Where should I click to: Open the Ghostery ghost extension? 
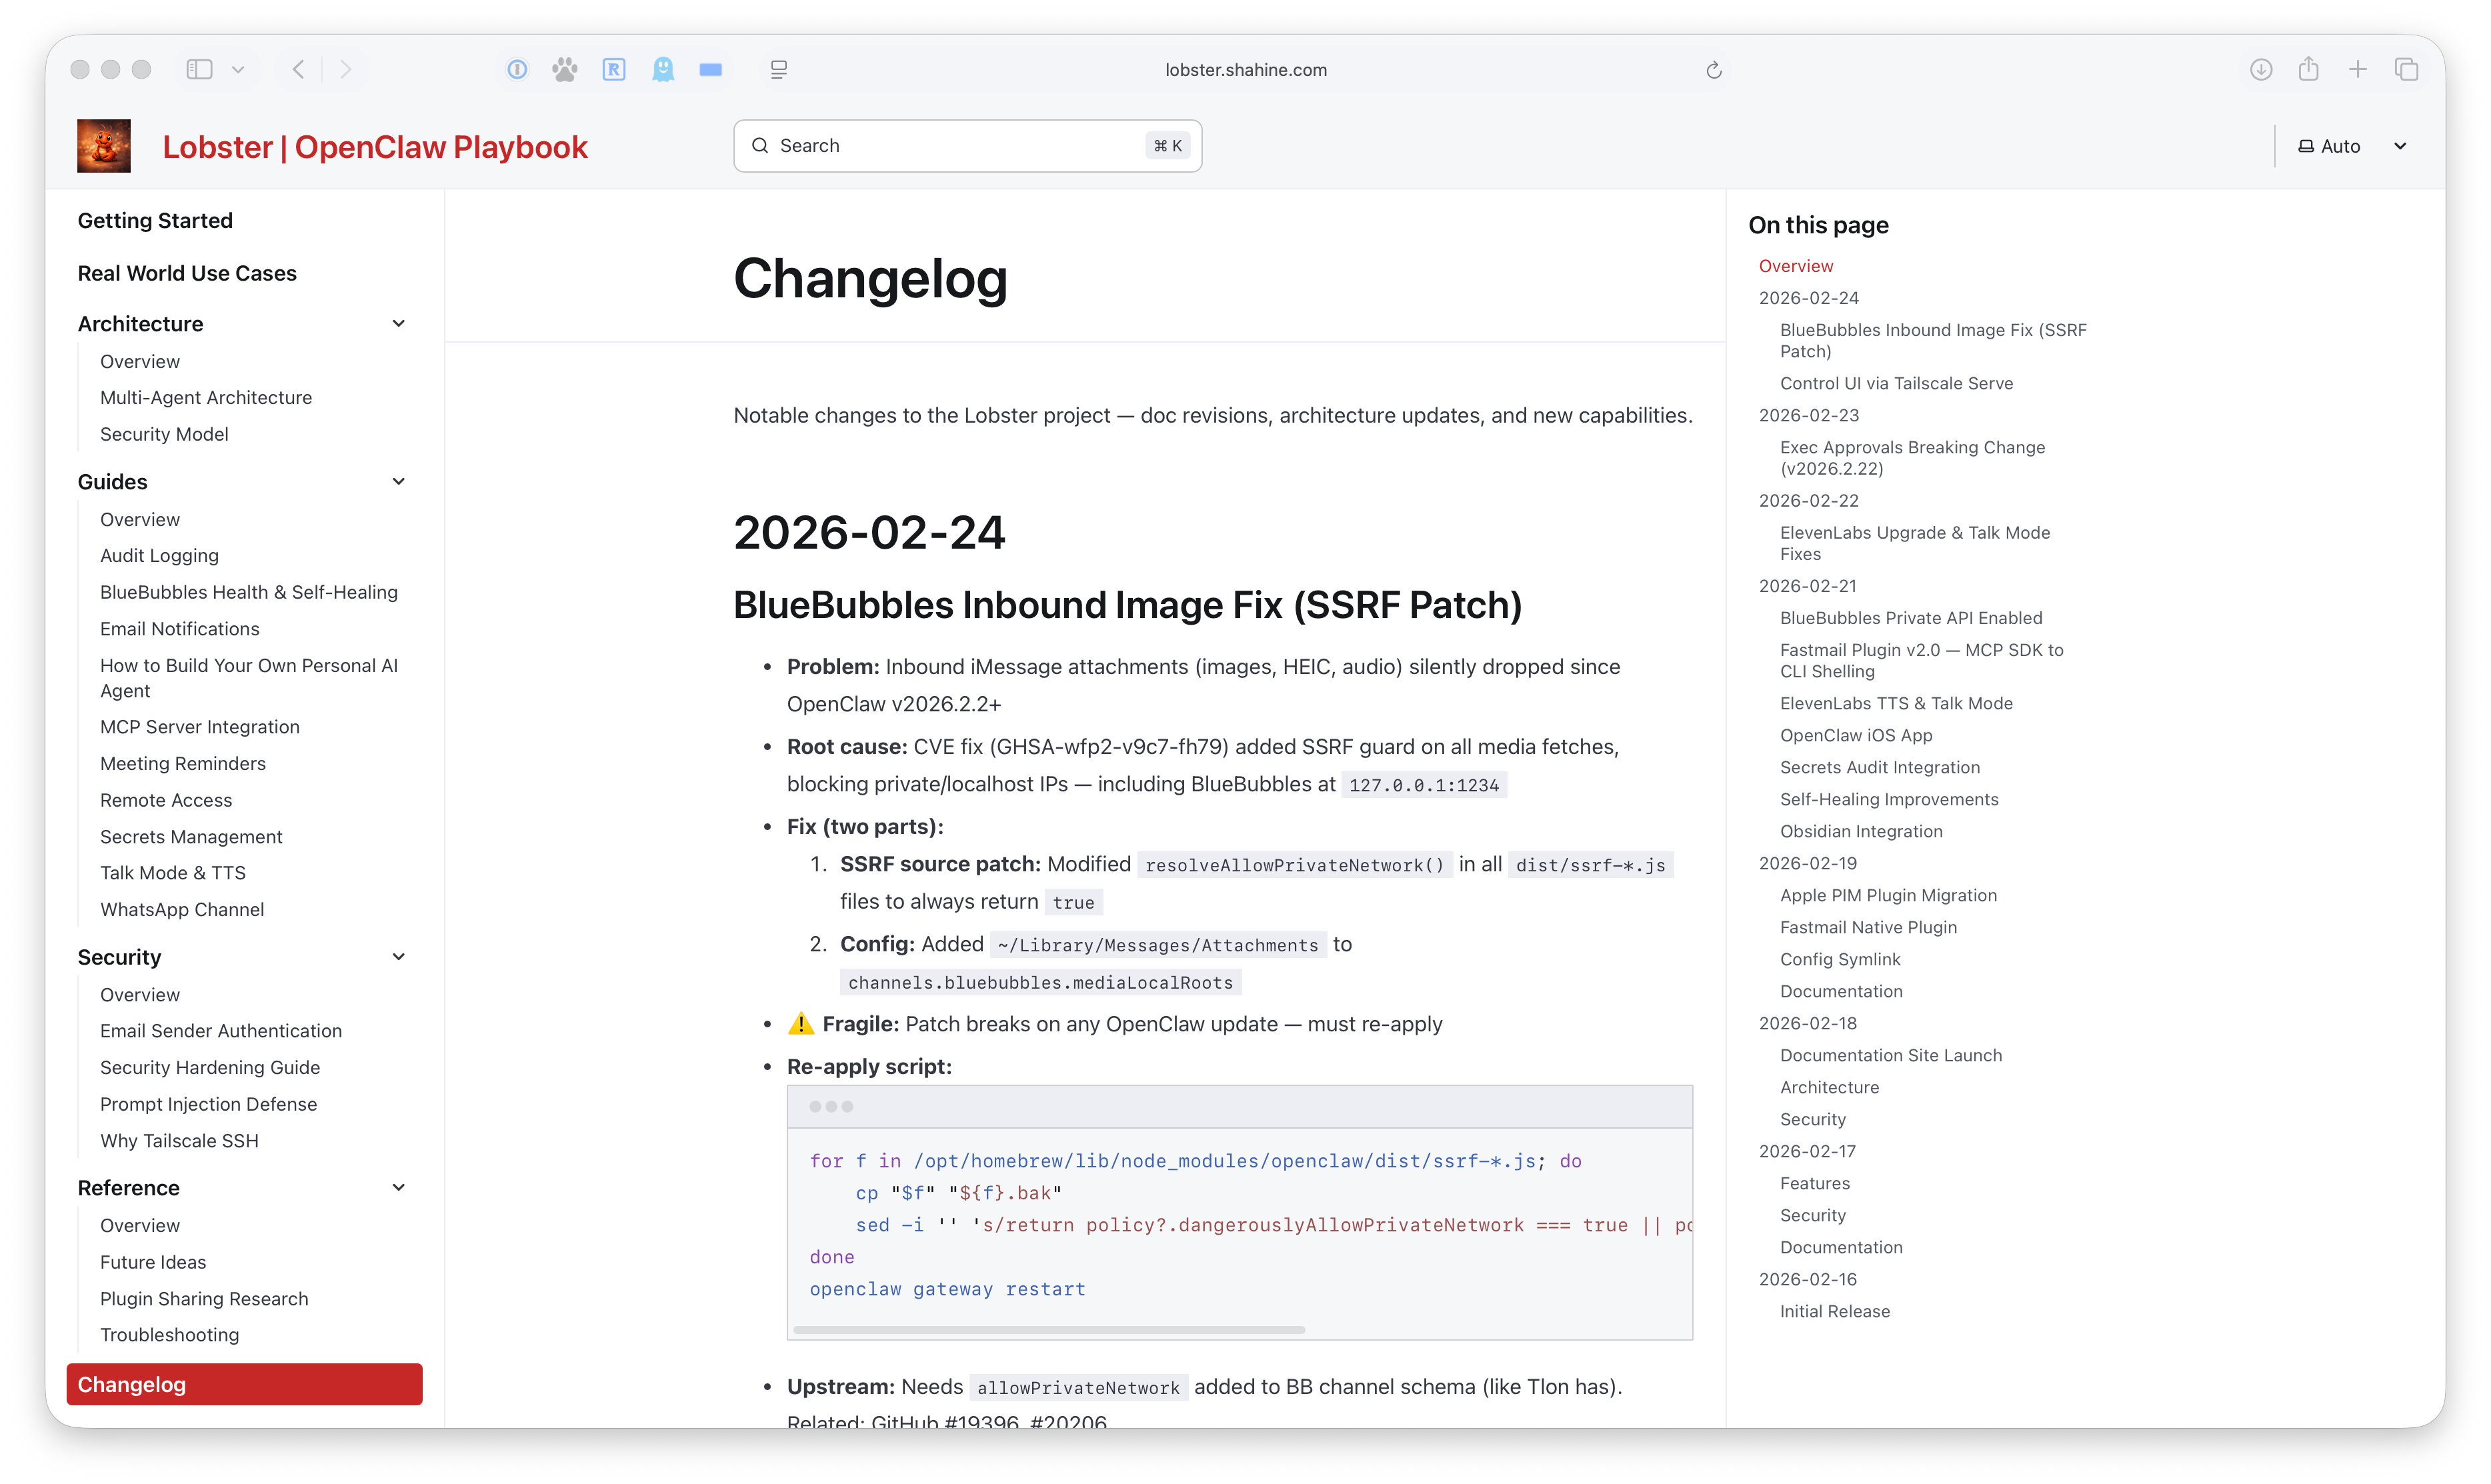[x=663, y=69]
